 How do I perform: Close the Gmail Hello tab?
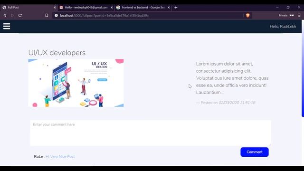[112, 8]
